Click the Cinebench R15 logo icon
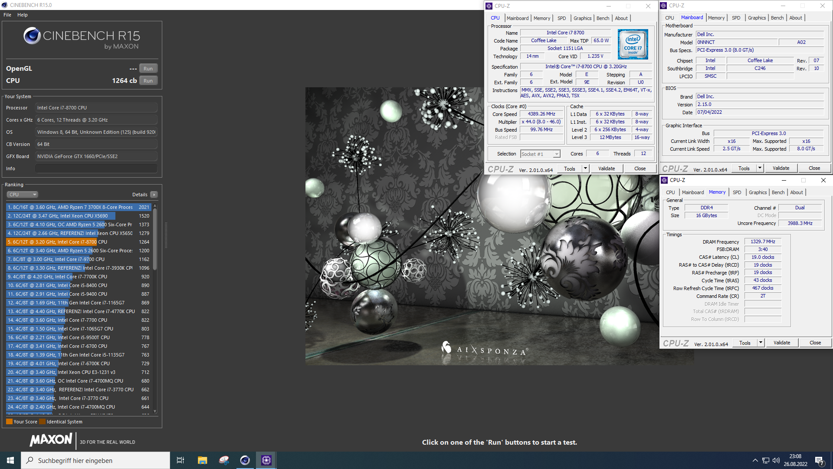833x469 pixels. pos(32,36)
